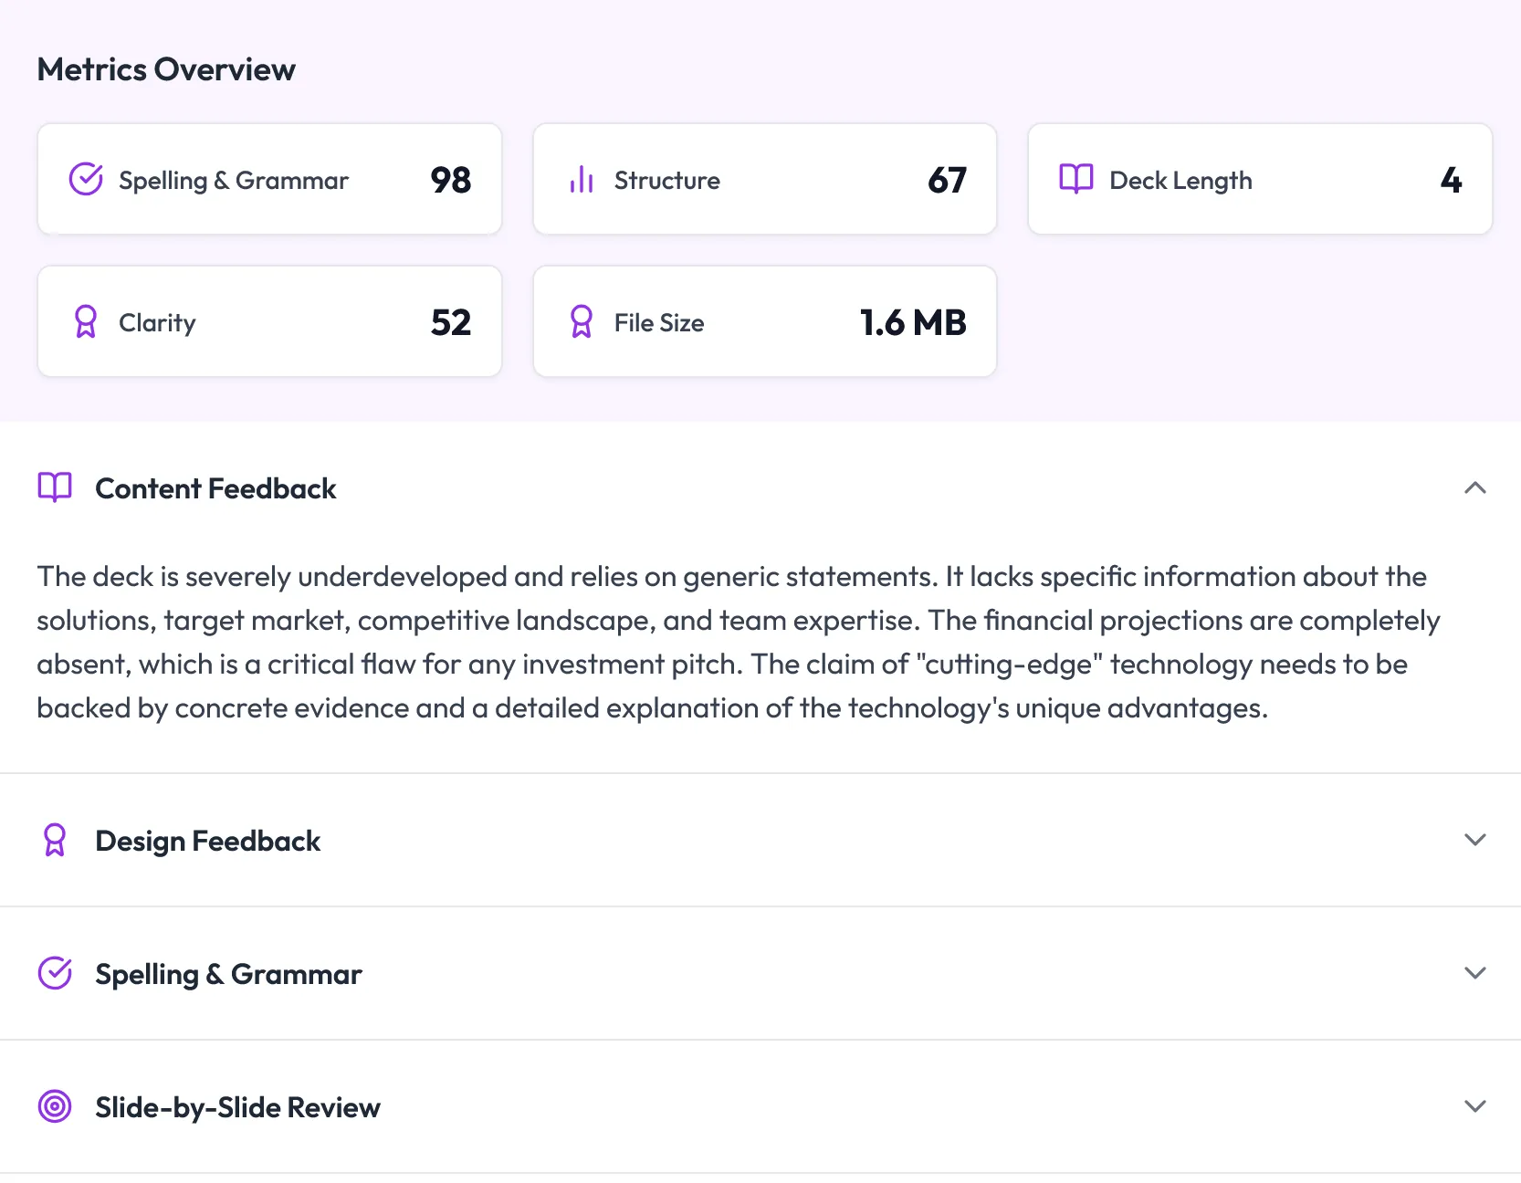Open the Spelling & Grammar section heading

click(x=228, y=974)
